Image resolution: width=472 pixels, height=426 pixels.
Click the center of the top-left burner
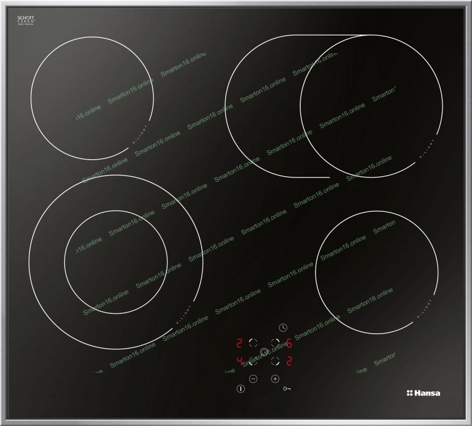[92, 98]
